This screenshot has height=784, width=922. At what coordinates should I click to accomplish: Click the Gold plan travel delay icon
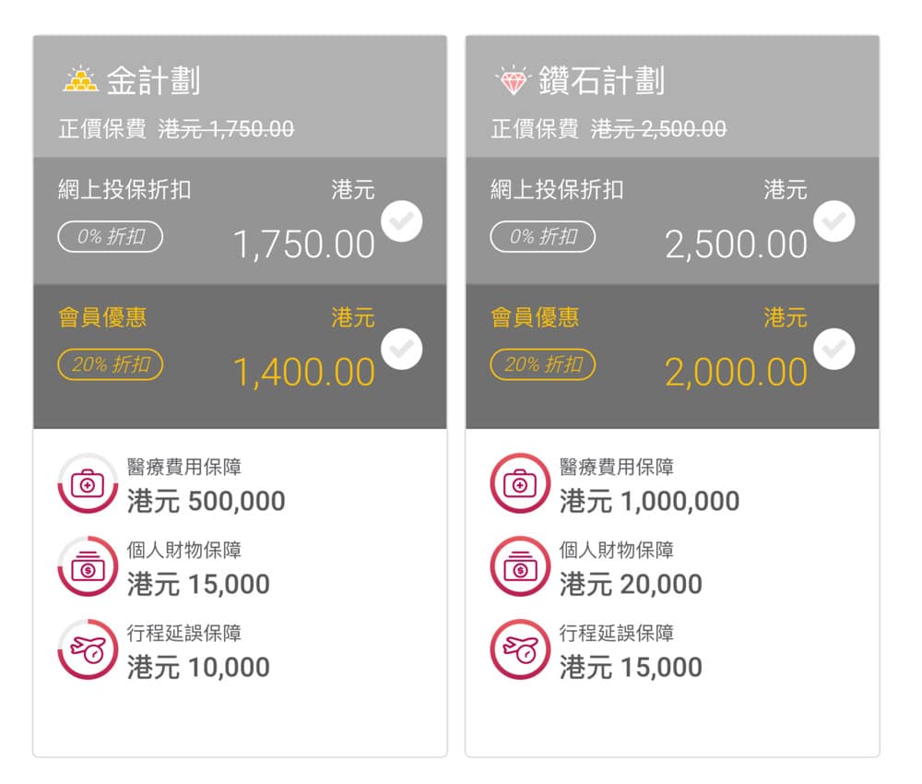pos(88,650)
